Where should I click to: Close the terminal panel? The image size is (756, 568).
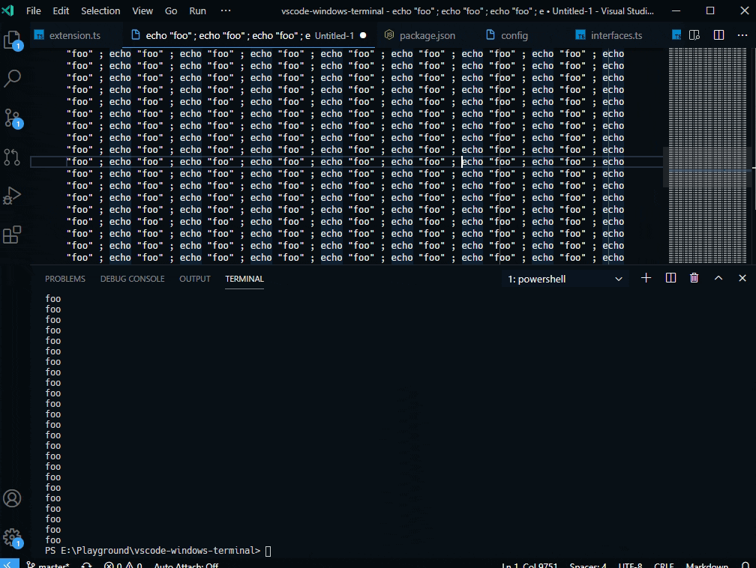pos(742,278)
